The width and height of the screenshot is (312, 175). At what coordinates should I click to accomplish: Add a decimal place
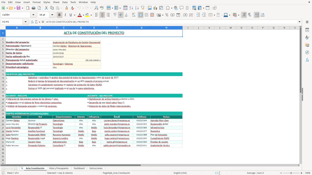click(185, 15)
